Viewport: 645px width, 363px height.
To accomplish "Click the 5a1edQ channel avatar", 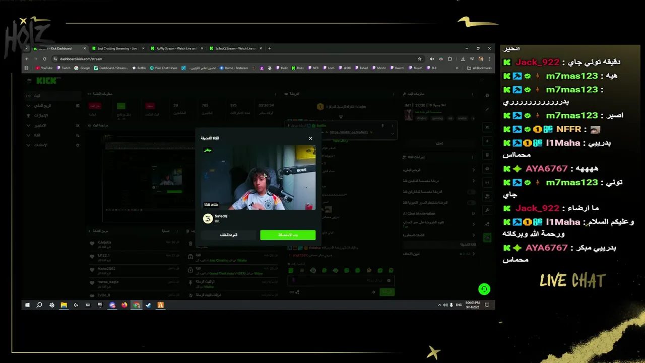I will pyautogui.click(x=208, y=218).
